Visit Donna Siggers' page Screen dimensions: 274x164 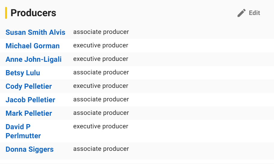click(x=29, y=149)
